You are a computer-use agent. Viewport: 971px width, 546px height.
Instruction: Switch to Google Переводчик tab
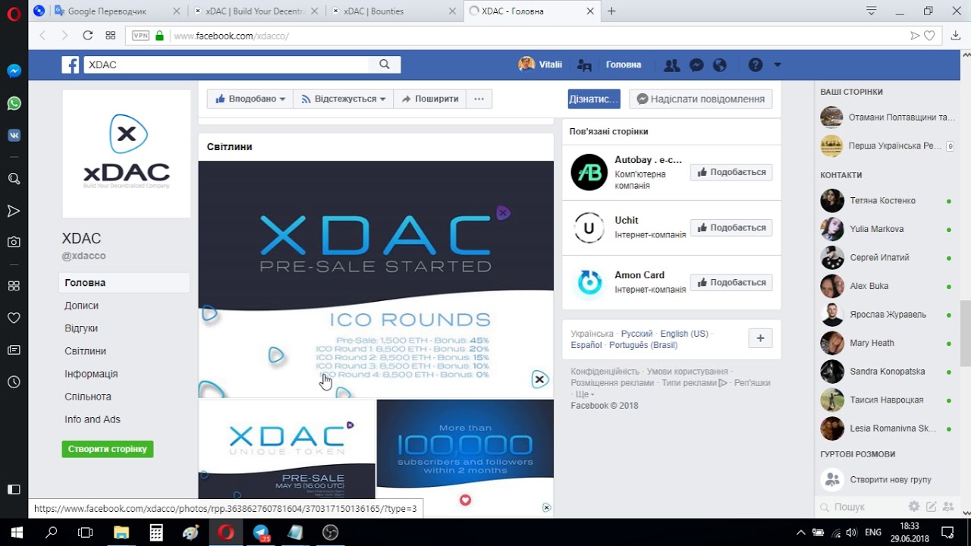click(118, 11)
